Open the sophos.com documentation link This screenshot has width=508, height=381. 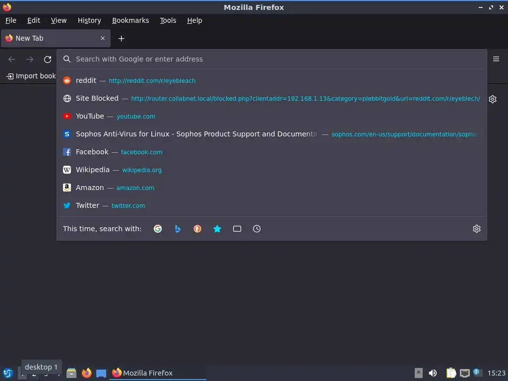point(404,134)
